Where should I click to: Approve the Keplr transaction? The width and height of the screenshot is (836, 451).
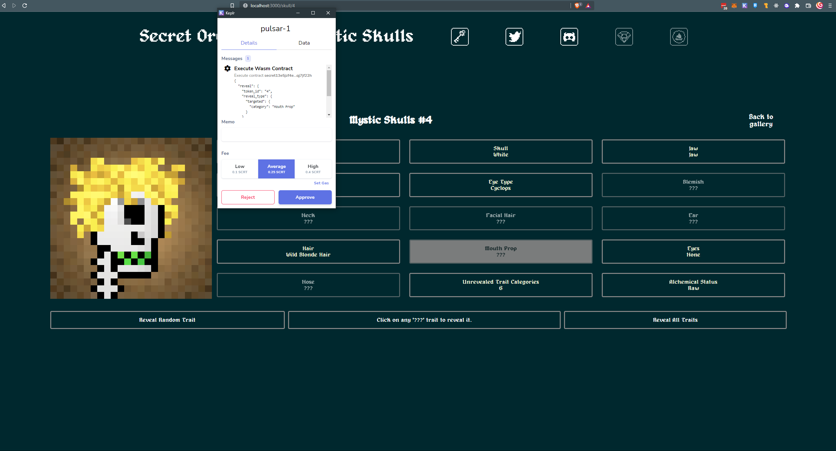coord(305,197)
